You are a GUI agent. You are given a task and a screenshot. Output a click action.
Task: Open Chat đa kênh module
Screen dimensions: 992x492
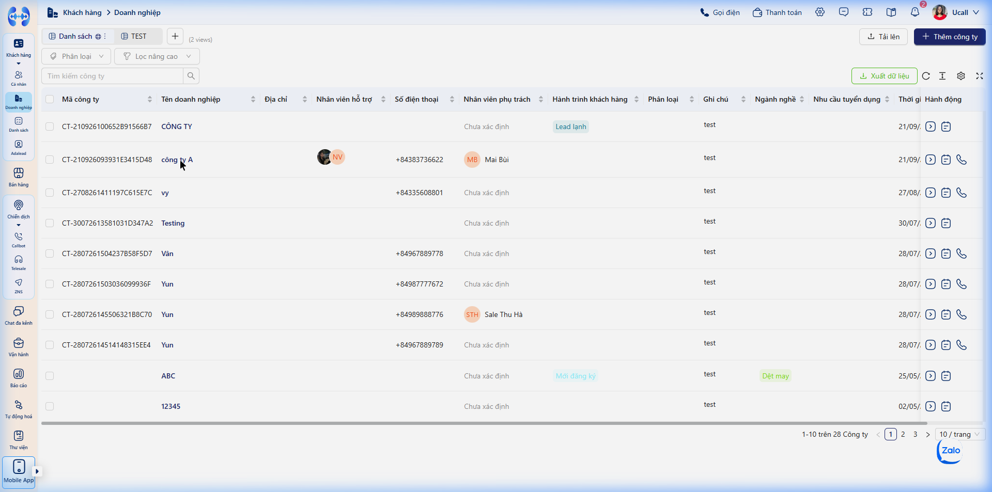pyautogui.click(x=19, y=315)
